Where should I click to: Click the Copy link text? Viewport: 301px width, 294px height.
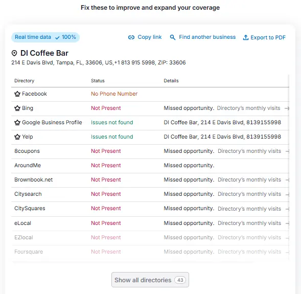150,37
